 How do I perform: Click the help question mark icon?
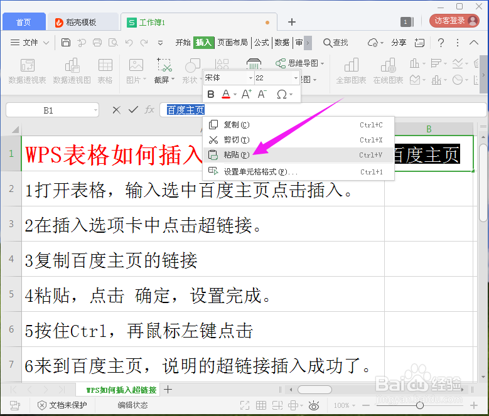tap(441, 43)
